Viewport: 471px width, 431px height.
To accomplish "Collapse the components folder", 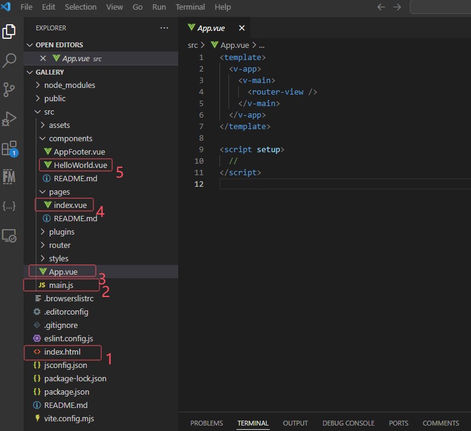I will click(x=70, y=138).
